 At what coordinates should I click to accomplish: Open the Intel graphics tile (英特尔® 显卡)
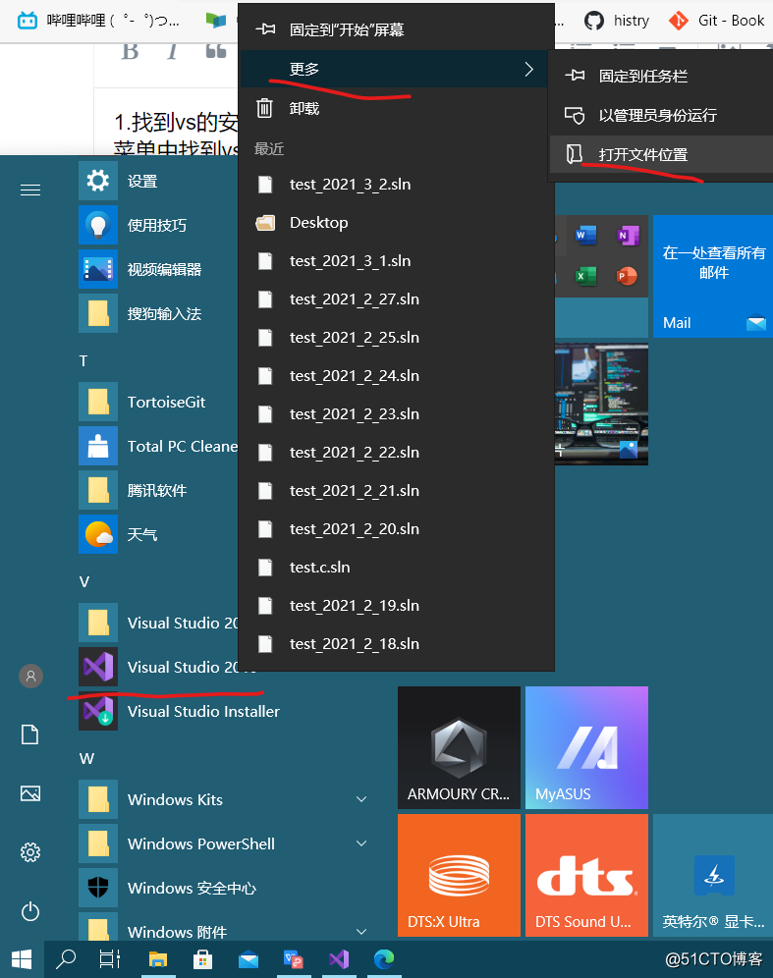tap(713, 875)
